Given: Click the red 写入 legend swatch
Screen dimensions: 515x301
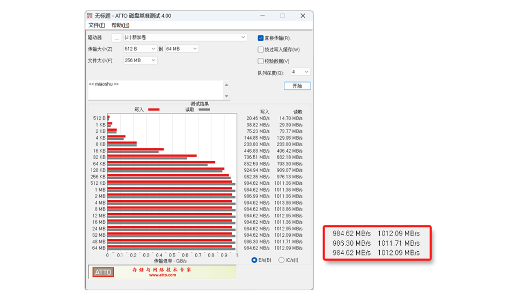Looking at the screenshot, I should (154, 109).
